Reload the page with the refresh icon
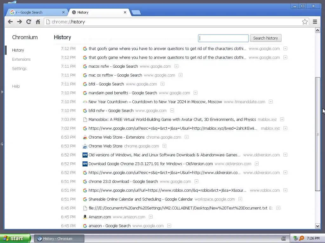Screen dimensions: 325x243 pos(29,22)
